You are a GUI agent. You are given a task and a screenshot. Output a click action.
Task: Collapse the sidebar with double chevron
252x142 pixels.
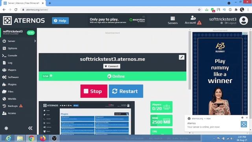pos(30,128)
